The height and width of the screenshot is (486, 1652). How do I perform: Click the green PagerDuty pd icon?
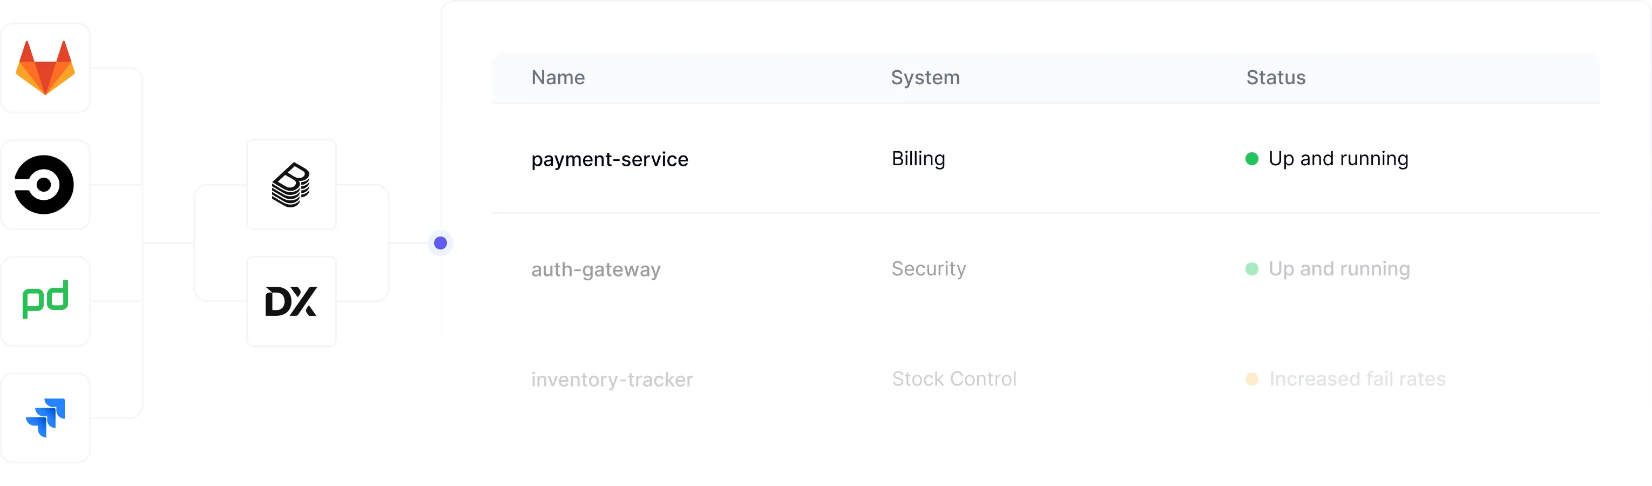coord(45,300)
